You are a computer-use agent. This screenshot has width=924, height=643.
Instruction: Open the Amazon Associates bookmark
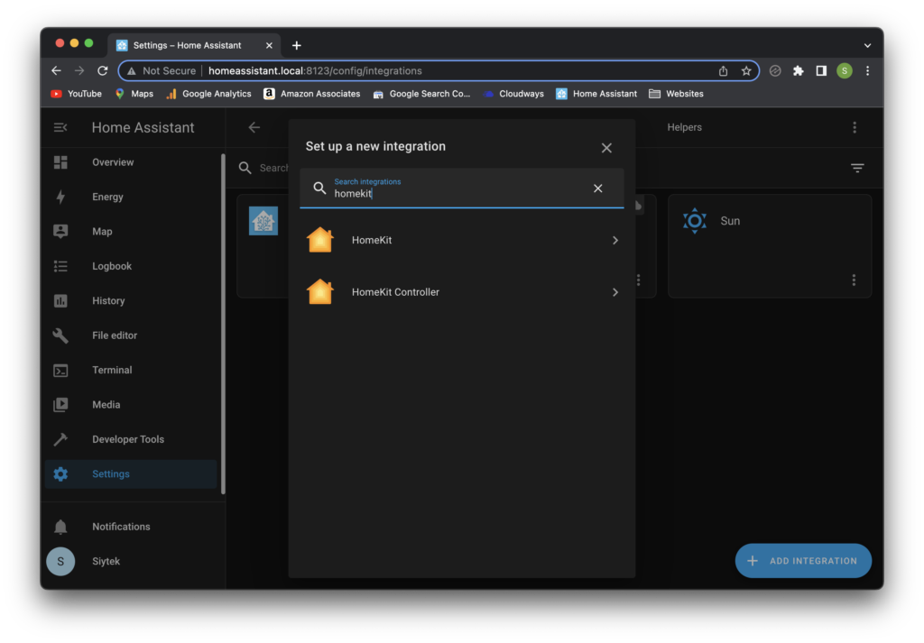(x=311, y=94)
